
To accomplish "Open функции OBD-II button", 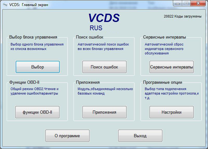I will coord(37,112).
